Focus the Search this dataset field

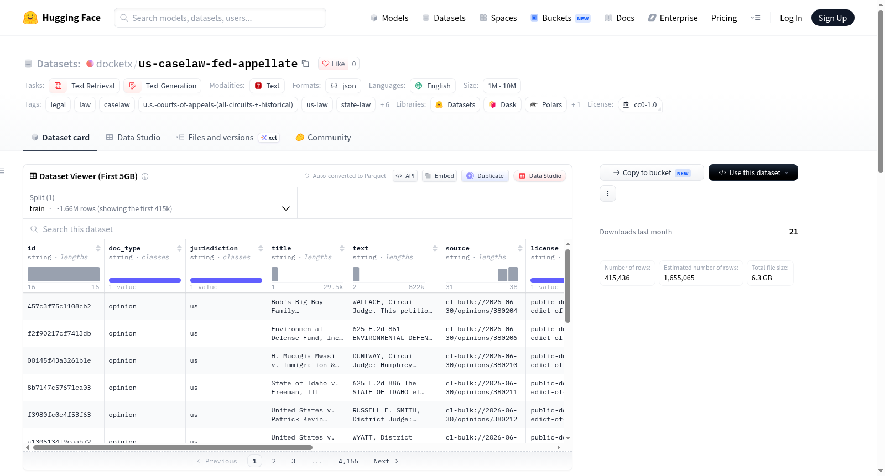point(298,229)
